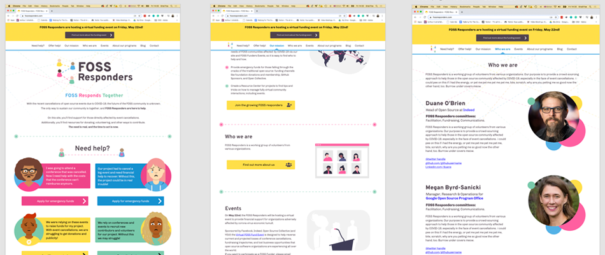Click the funding event button in the middle window's banner
This screenshot has height=255, width=605.
[294, 35]
